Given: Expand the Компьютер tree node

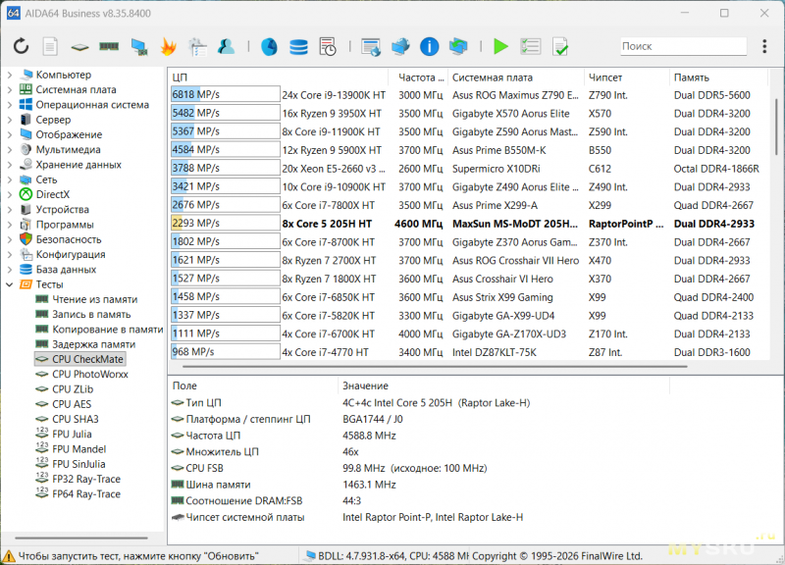Looking at the screenshot, I should coord(10,75).
